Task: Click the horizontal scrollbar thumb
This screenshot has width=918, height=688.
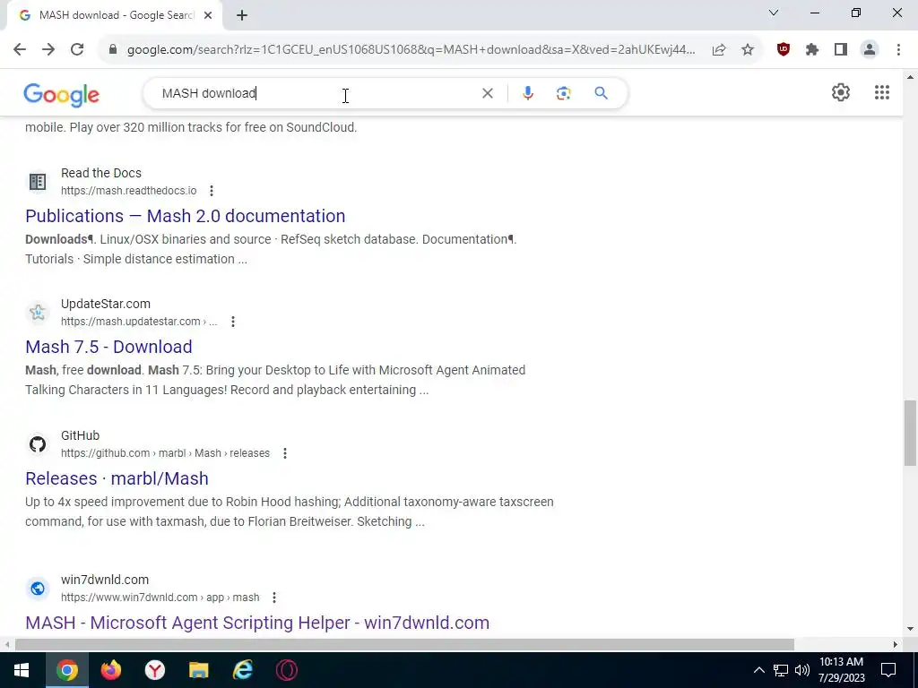Action: (404, 645)
